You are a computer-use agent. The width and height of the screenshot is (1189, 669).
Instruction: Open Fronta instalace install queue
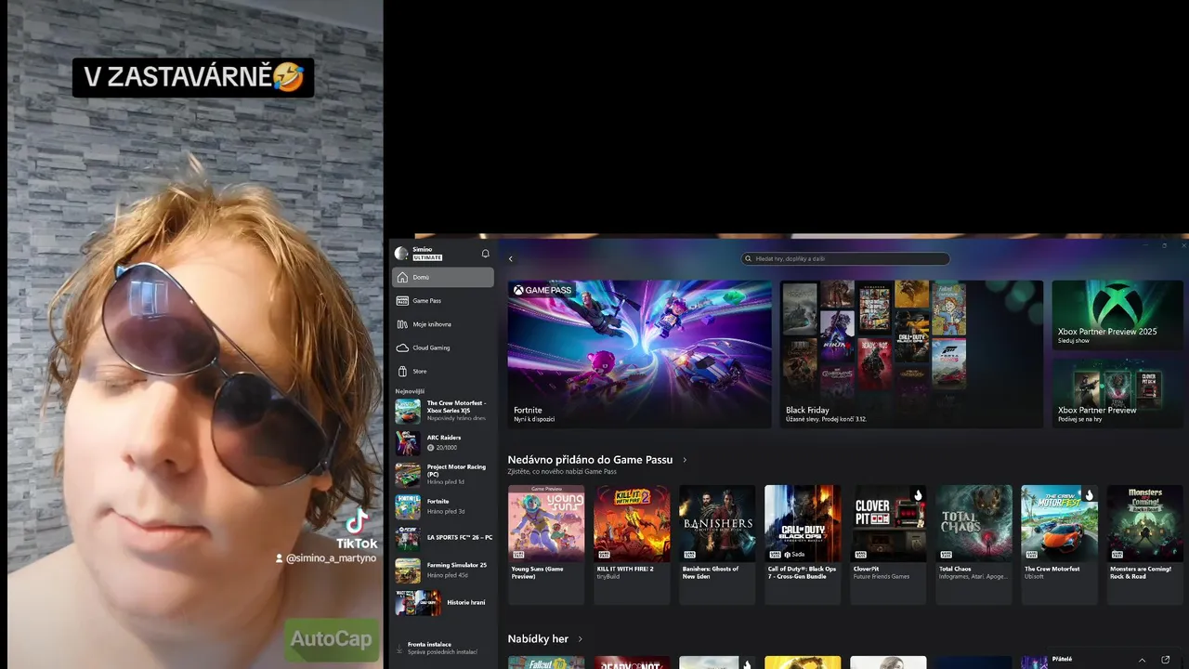point(443,648)
